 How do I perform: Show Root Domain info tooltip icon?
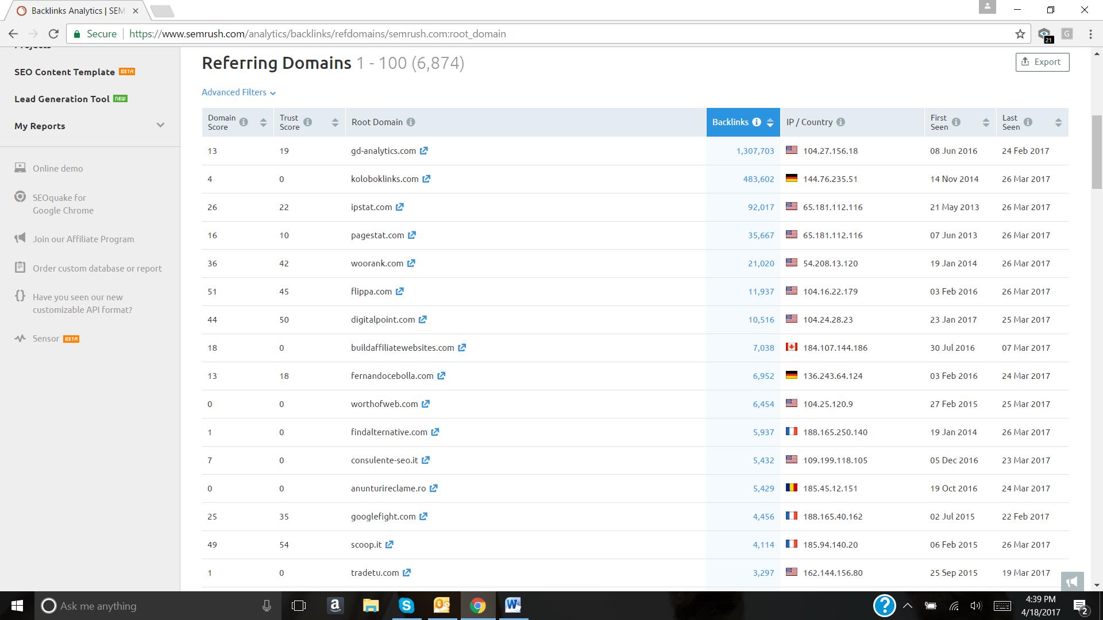pos(411,122)
